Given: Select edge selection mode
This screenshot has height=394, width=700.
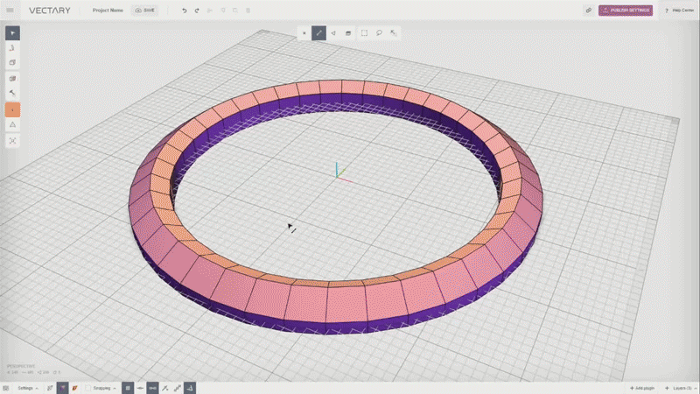Looking at the screenshot, I should coord(318,33).
